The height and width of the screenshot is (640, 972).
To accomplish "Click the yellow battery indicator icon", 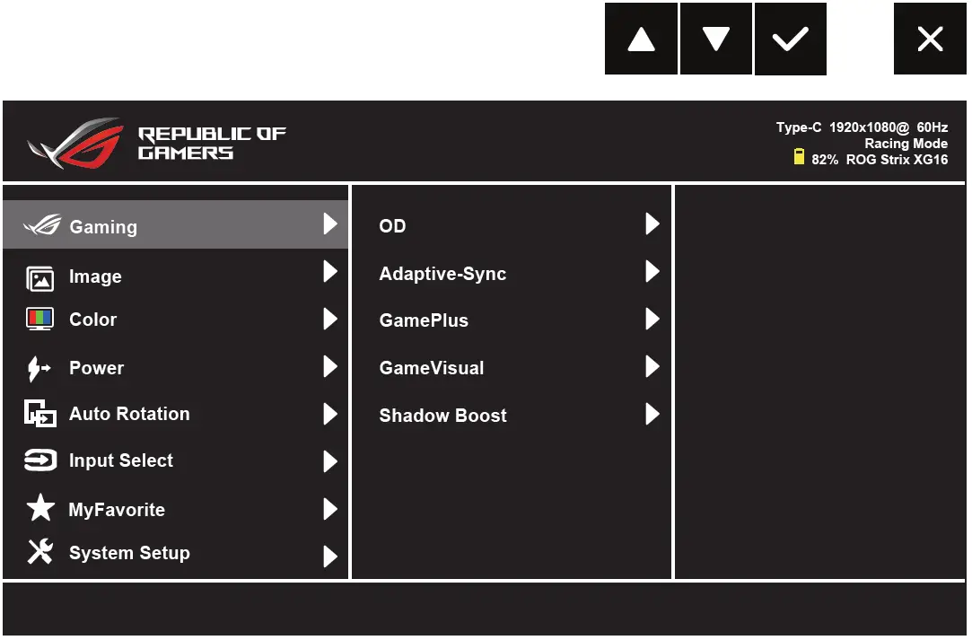I will 799,158.
